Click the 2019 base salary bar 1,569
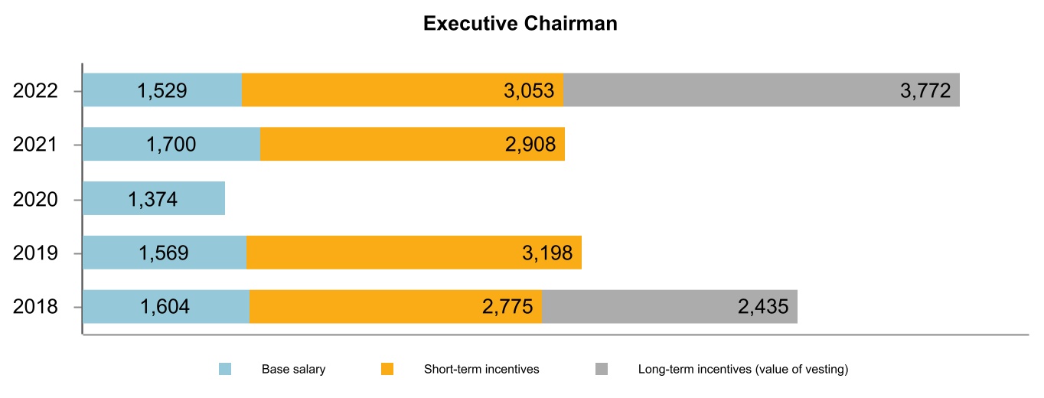1044x398 pixels. [x=165, y=253]
